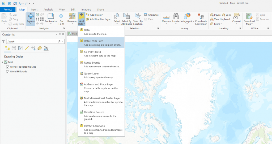Click the Lock labels icon
Screen dimensions: 272x144
tap(224, 15)
